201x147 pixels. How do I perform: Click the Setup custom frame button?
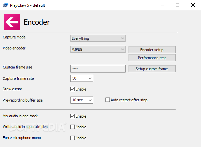click(x=152, y=69)
